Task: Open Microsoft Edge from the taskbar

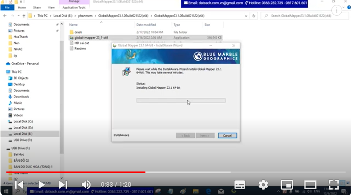Action: pos(209,192)
